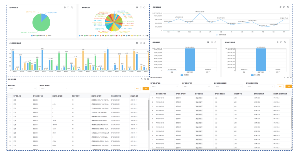Refresh the 级别销售额 bar chart
The width and height of the screenshot is (299, 156).
(x=215, y=42)
